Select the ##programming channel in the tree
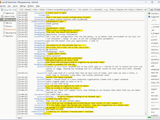The image size is (160, 120). click(x=11, y=19)
